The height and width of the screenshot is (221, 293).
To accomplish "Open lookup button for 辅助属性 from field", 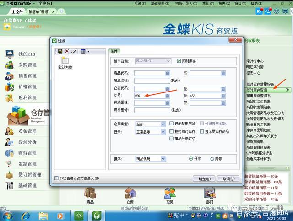I will (168, 103).
